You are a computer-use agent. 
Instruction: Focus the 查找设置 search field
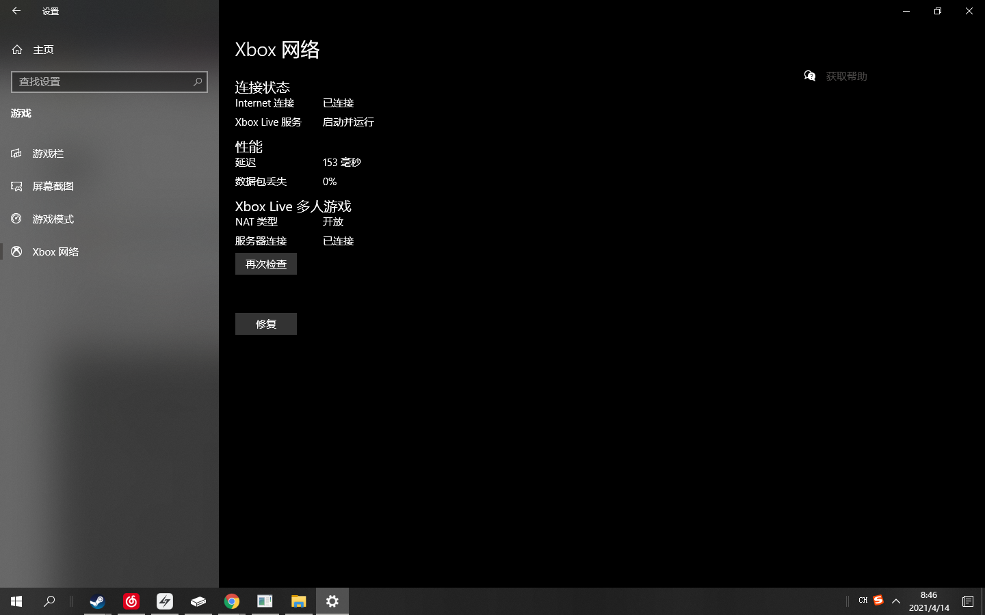109,81
